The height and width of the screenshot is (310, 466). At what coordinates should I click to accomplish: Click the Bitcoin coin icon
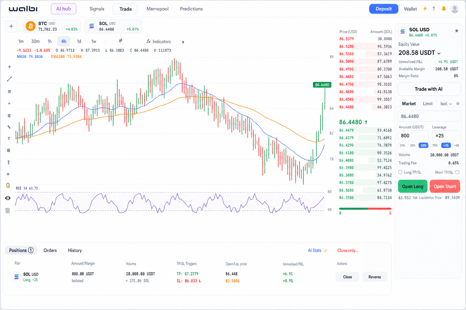pos(30,26)
